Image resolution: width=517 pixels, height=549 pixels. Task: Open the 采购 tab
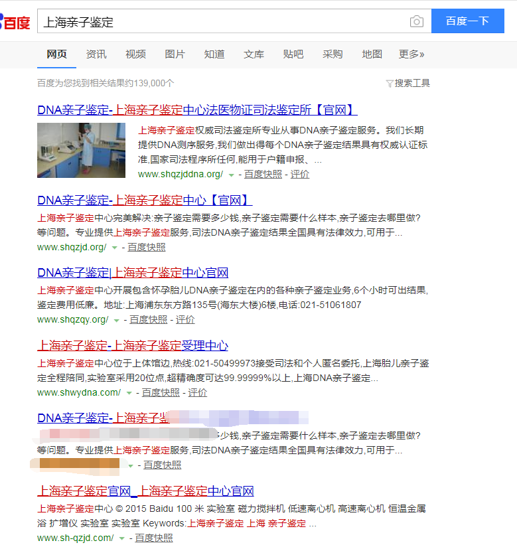pyautogui.click(x=332, y=54)
